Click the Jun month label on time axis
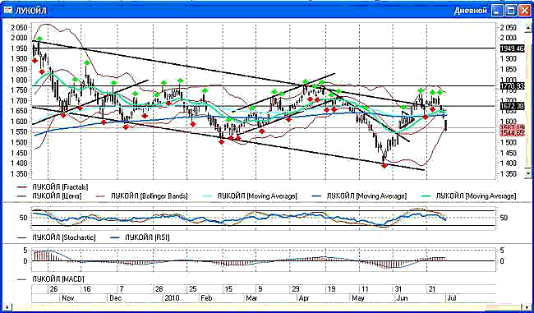 (403, 297)
